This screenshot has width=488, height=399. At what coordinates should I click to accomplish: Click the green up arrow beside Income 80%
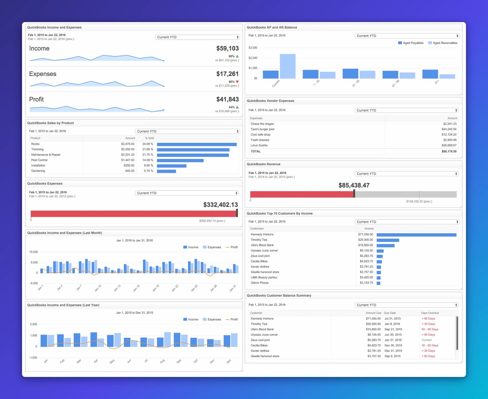point(237,56)
